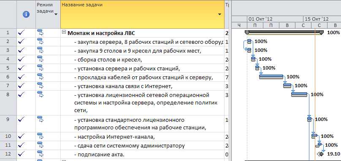Click the completed checkmark in row 5
The height and width of the screenshot is (161, 341).
(x=22, y=68)
